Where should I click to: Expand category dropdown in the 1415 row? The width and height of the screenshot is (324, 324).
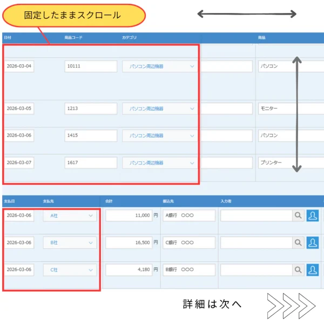[159, 136]
